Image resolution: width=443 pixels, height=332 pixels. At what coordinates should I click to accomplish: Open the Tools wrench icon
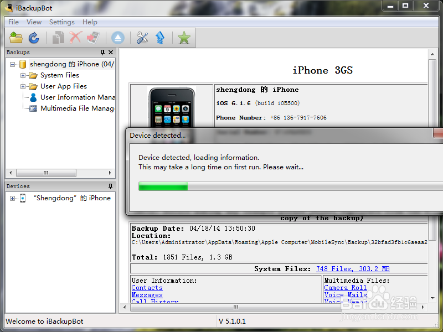[x=142, y=38]
